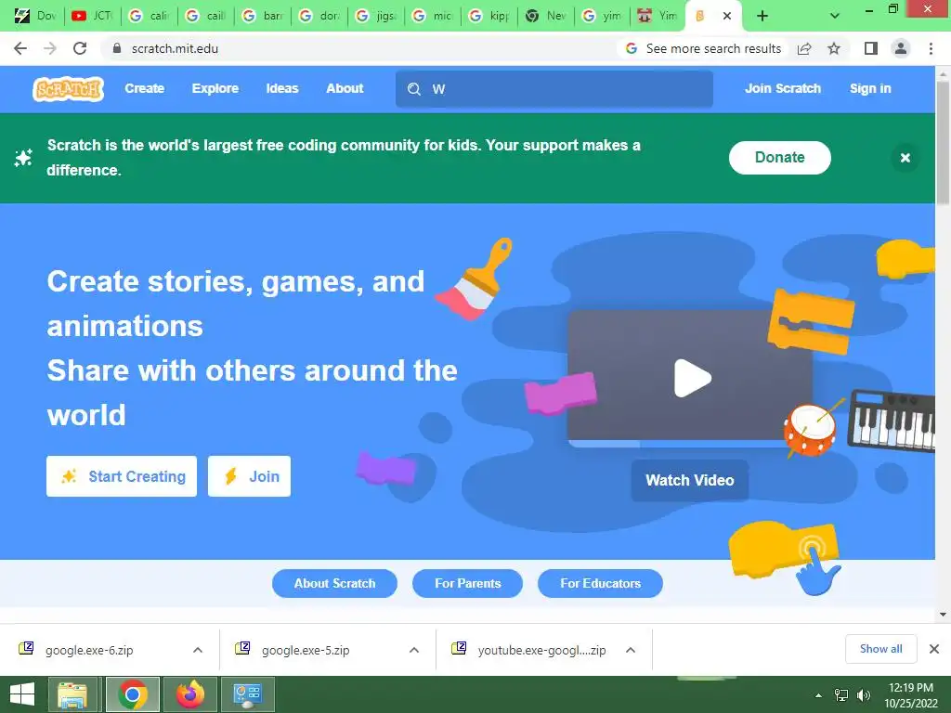The height and width of the screenshot is (713, 951).
Task: Close the downloads bar
Action: [x=934, y=649]
